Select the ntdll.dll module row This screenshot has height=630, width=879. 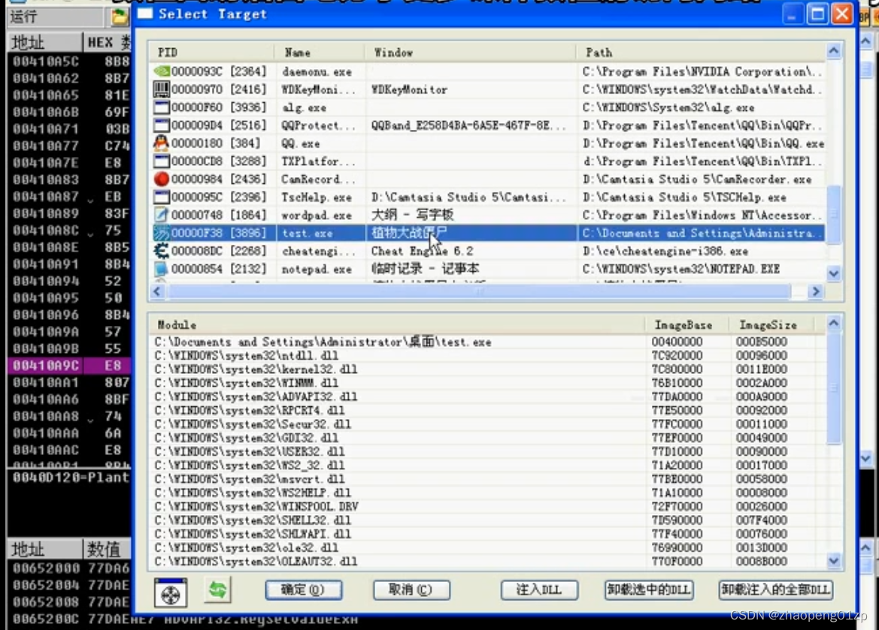tap(486, 356)
